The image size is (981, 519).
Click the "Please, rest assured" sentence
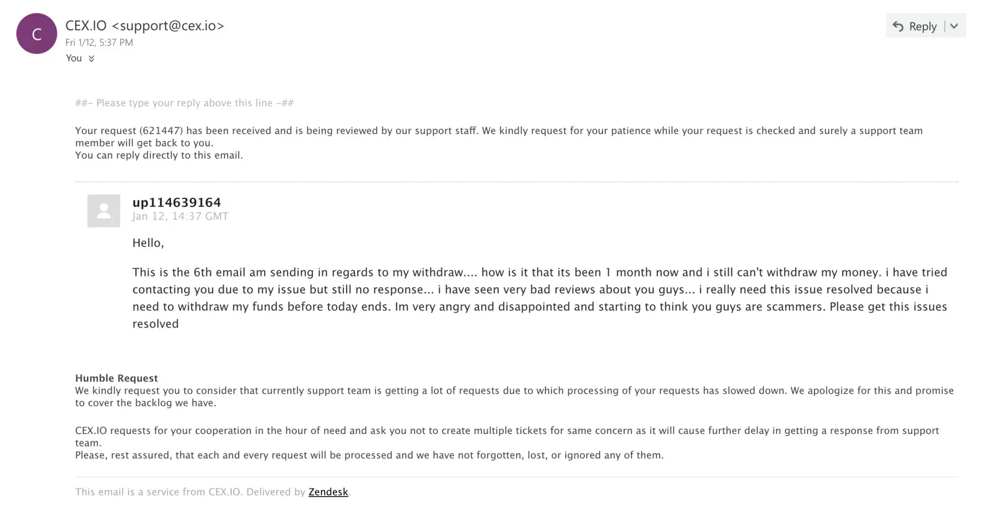[x=369, y=455]
